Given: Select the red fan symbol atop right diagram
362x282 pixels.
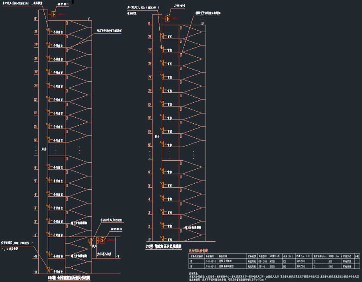Looking at the screenshot, I should [x=167, y=18].
